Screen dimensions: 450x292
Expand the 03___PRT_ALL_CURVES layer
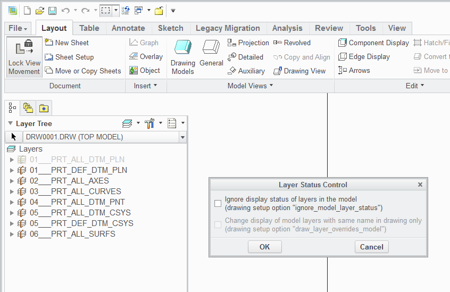[12, 191]
